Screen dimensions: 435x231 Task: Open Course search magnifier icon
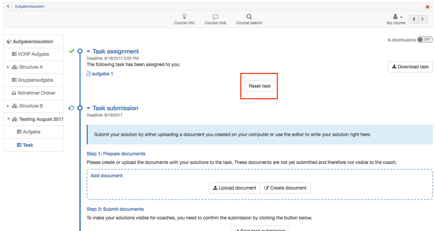point(249,17)
